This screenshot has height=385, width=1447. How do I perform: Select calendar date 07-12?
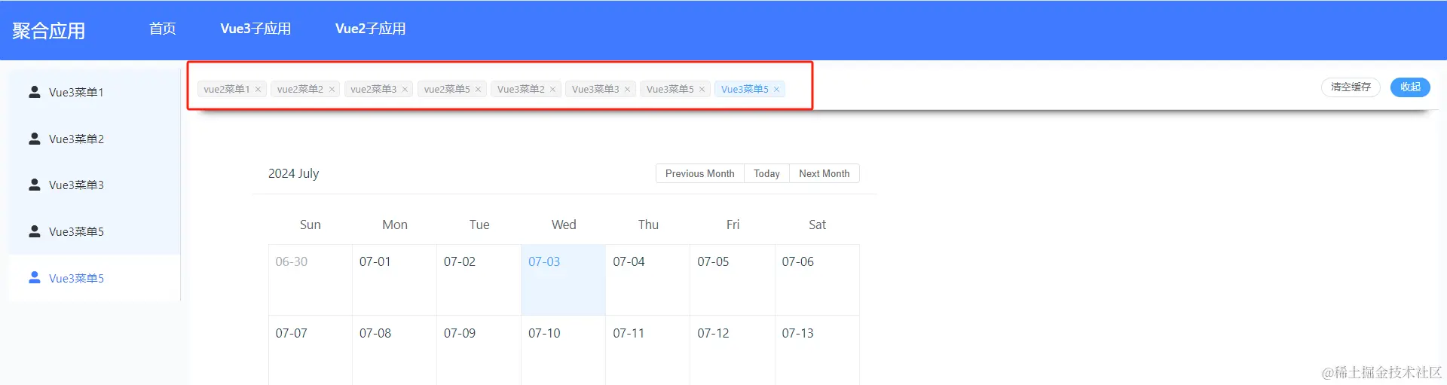(732, 350)
